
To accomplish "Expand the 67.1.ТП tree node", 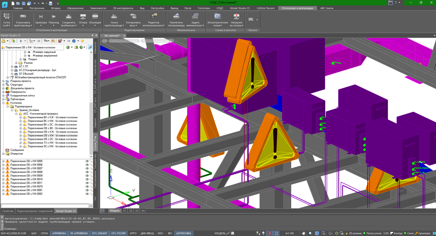I will tap(12, 67).
